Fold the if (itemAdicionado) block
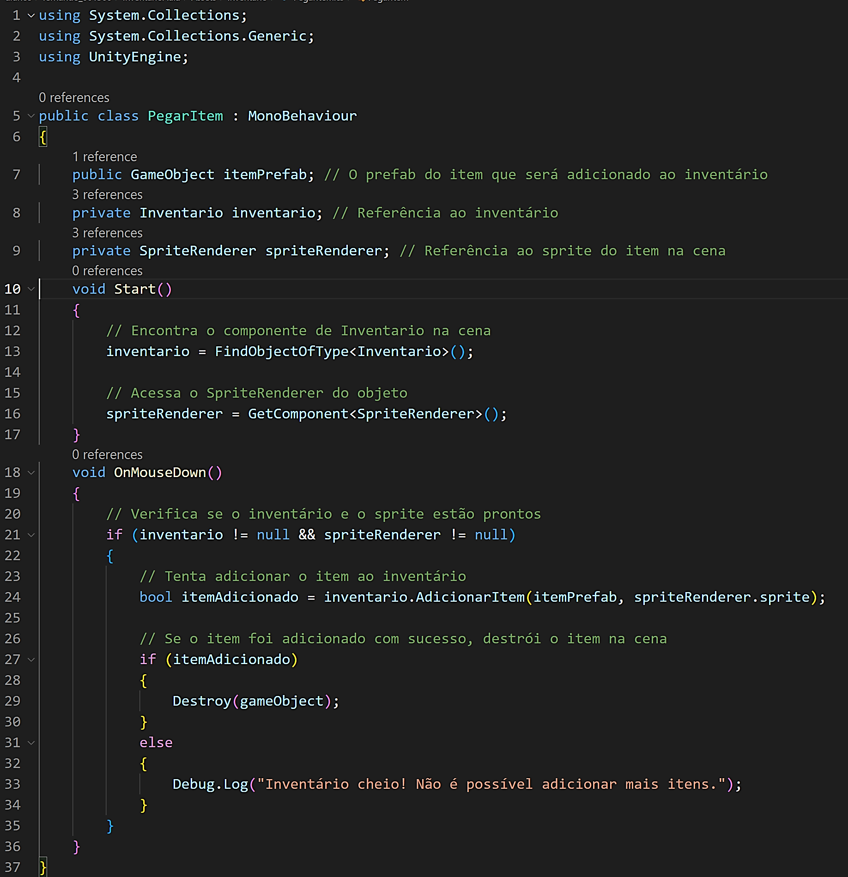Viewport: 848px width, 877px height. coord(31,659)
